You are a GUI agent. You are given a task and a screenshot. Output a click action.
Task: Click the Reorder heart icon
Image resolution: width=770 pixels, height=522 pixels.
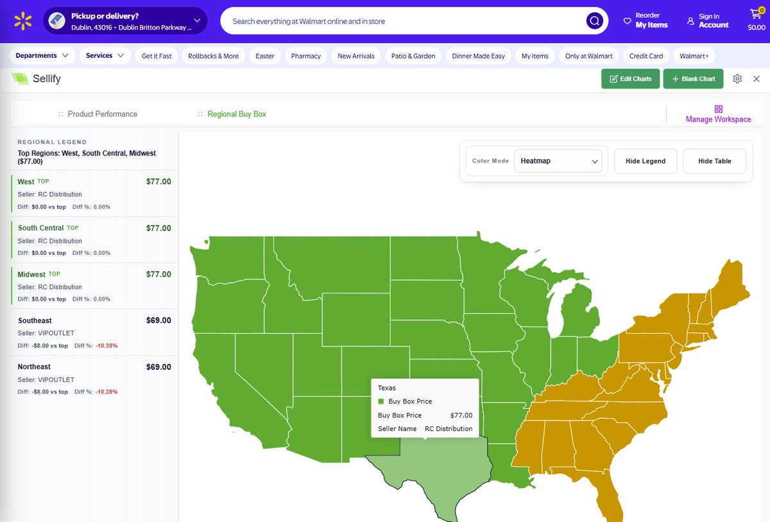pos(627,21)
